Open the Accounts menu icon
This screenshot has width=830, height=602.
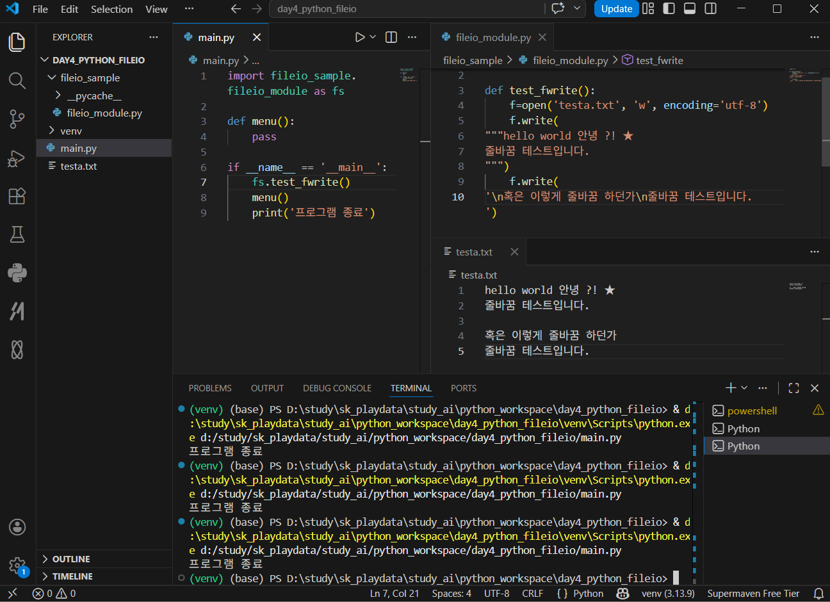(x=17, y=527)
